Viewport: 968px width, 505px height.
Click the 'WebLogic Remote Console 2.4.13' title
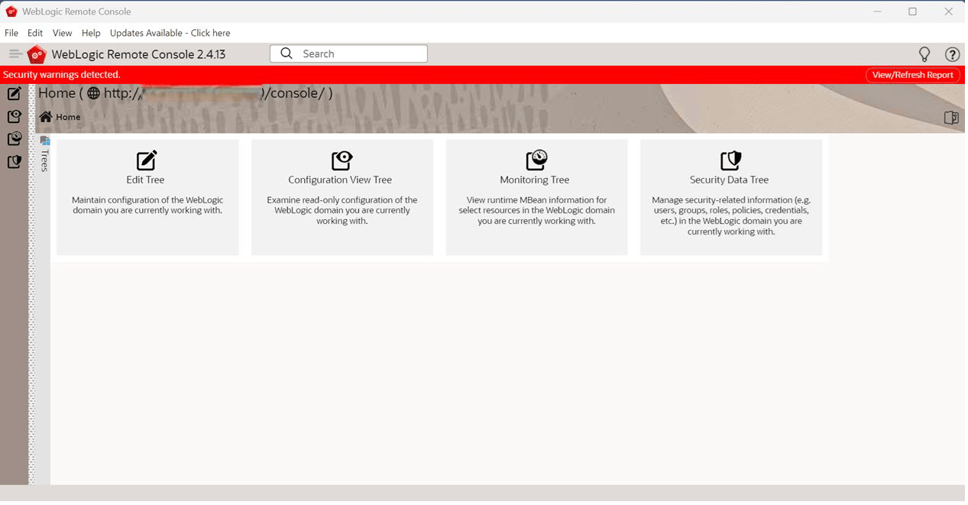[x=138, y=54]
